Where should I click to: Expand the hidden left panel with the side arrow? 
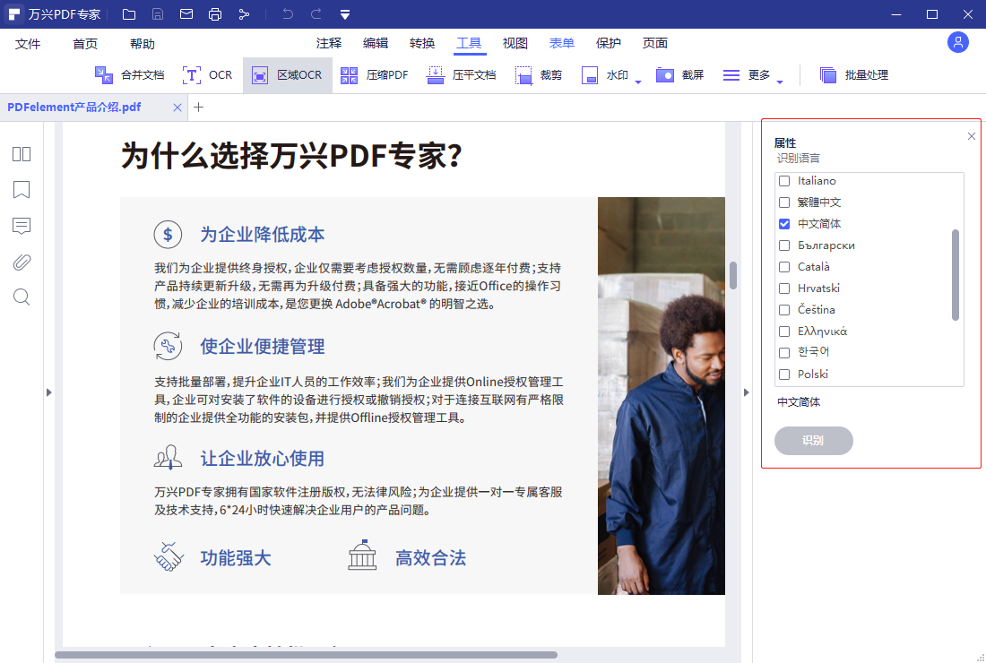coord(48,392)
